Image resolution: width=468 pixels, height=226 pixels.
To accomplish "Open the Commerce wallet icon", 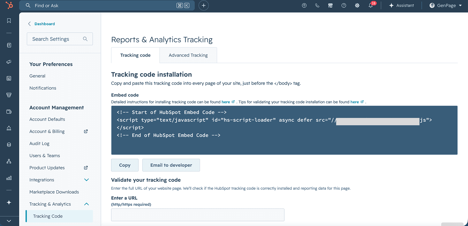I will pos(9,112).
